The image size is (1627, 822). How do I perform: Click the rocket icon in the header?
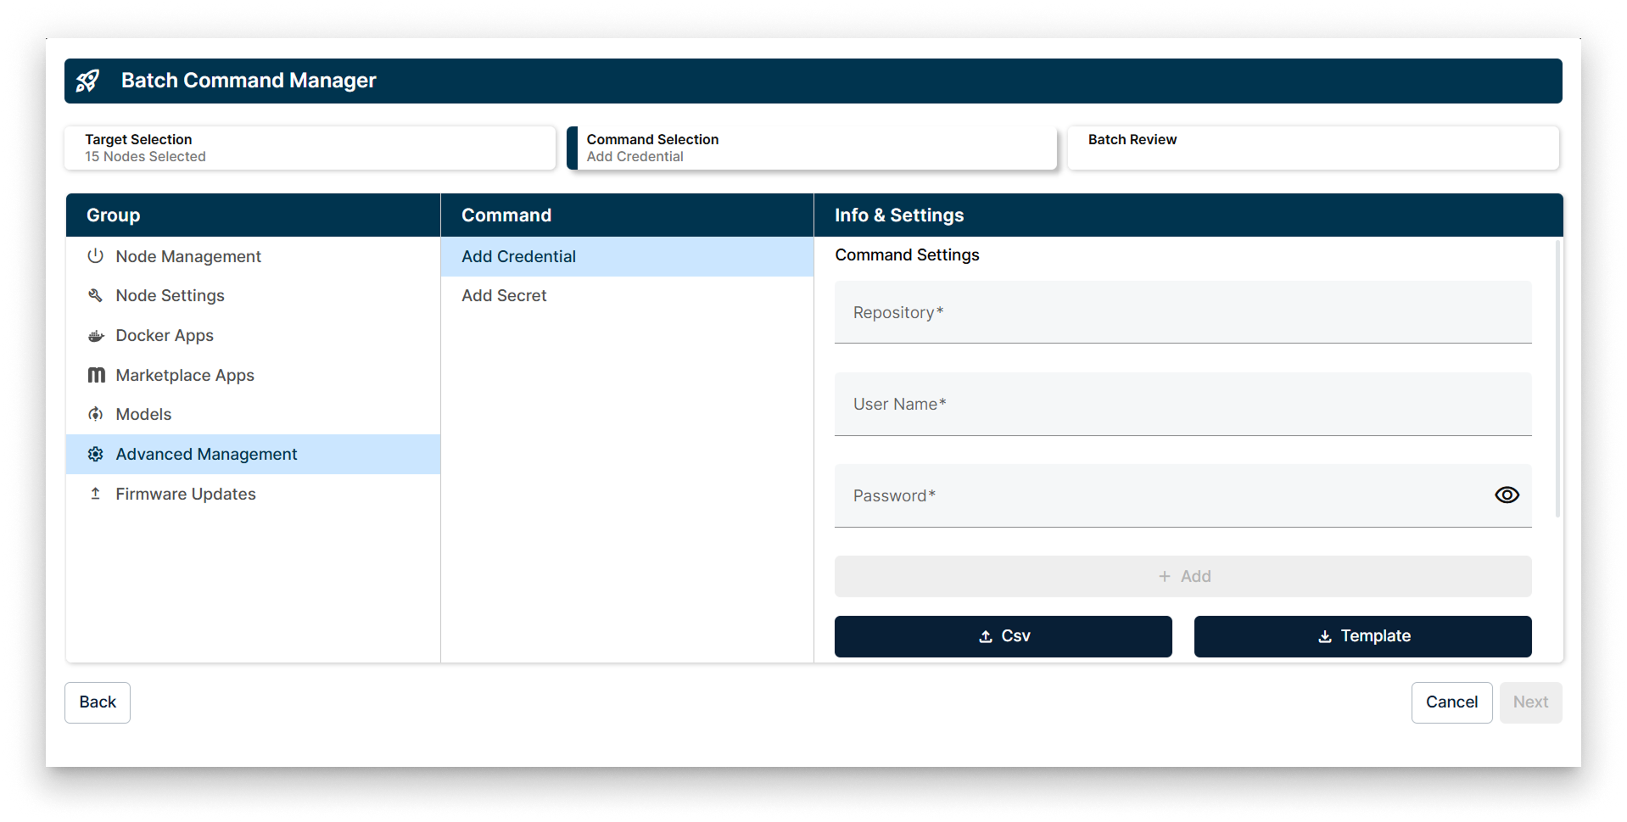click(88, 81)
